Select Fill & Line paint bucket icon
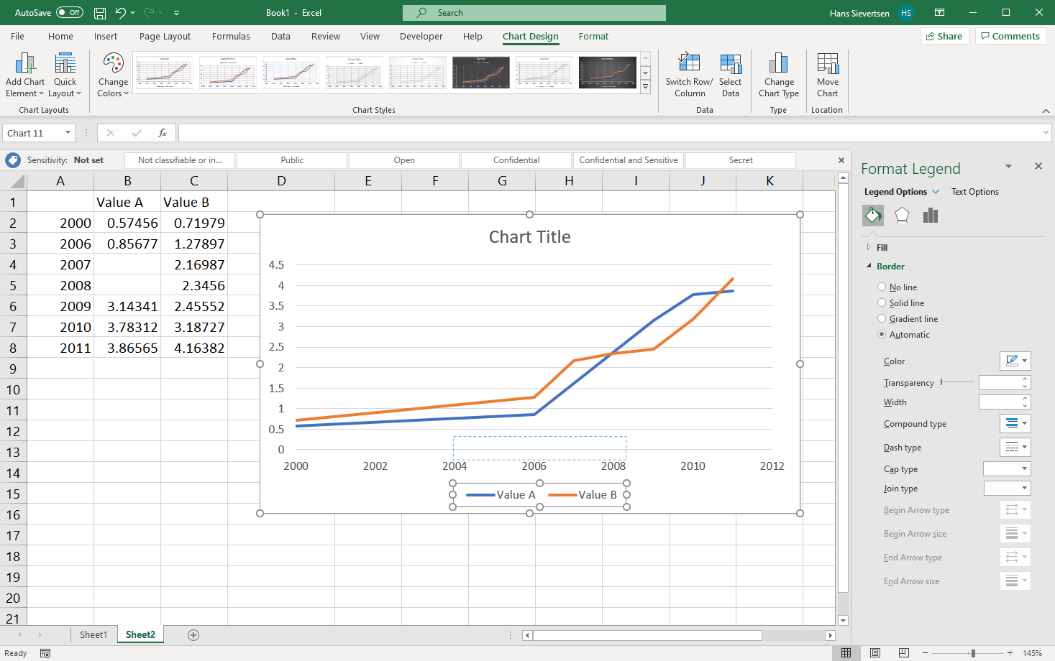The height and width of the screenshot is (661, 1055). coord(873,215)
